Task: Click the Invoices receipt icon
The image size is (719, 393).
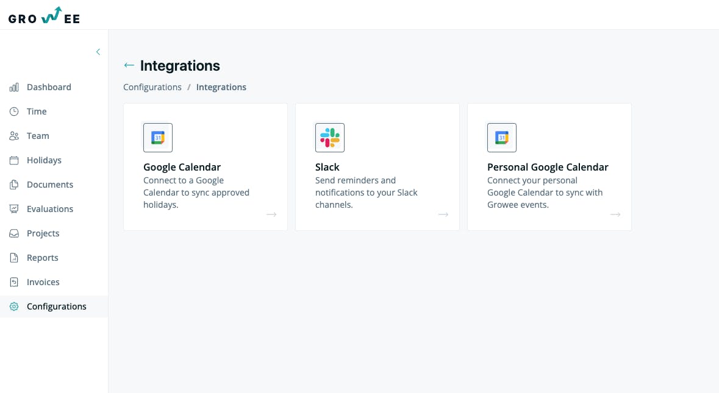Action: pyautogui.click(x=14, y=282)
